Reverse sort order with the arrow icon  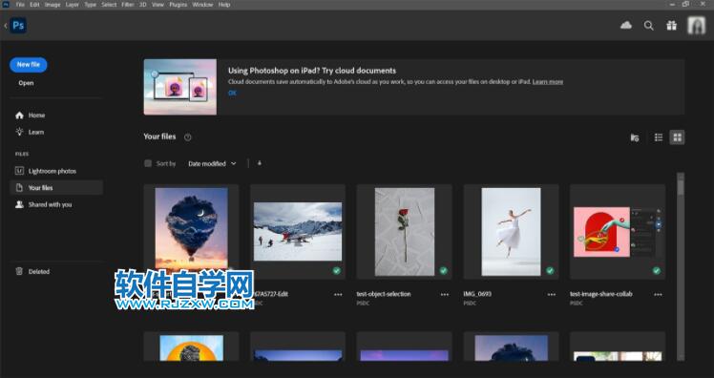coord(260,163)
